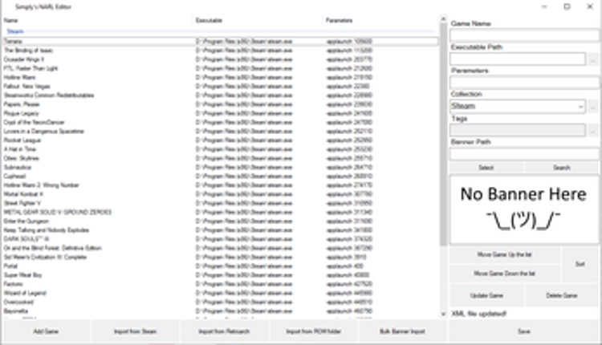Viewport: 602px width, 345px height.
Task: Select the Terraria row
Action: tap(220, 41)
